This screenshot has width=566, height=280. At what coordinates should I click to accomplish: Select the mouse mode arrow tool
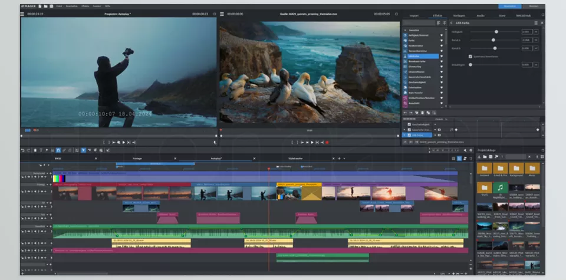pos(83,150)
